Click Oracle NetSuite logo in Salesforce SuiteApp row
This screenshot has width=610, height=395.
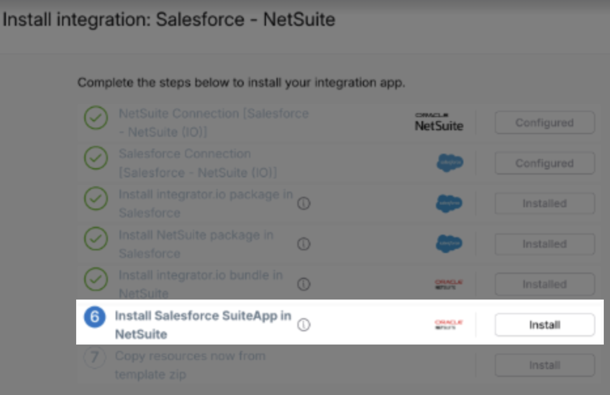coord(449,325)
